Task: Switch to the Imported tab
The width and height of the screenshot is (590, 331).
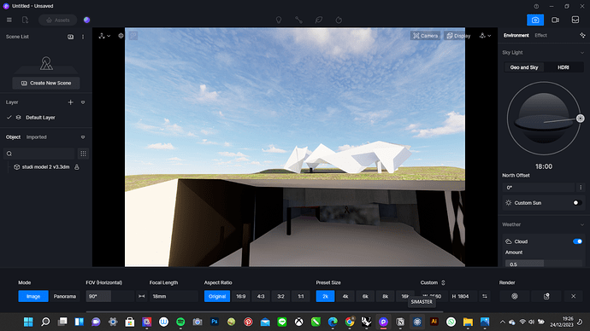Action: point(37,137)
